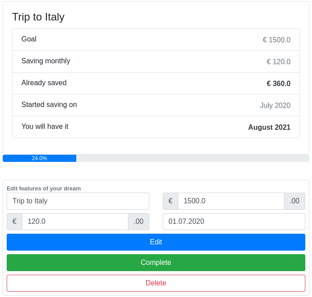The image size is (312, 297).
Task: Click the euro symbol beside monthly saving input
Action: coord(14,221)
